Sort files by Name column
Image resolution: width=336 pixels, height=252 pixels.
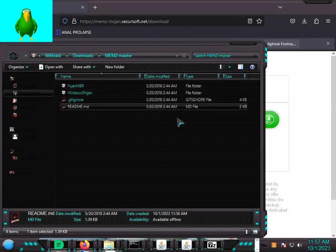(97, 76)
